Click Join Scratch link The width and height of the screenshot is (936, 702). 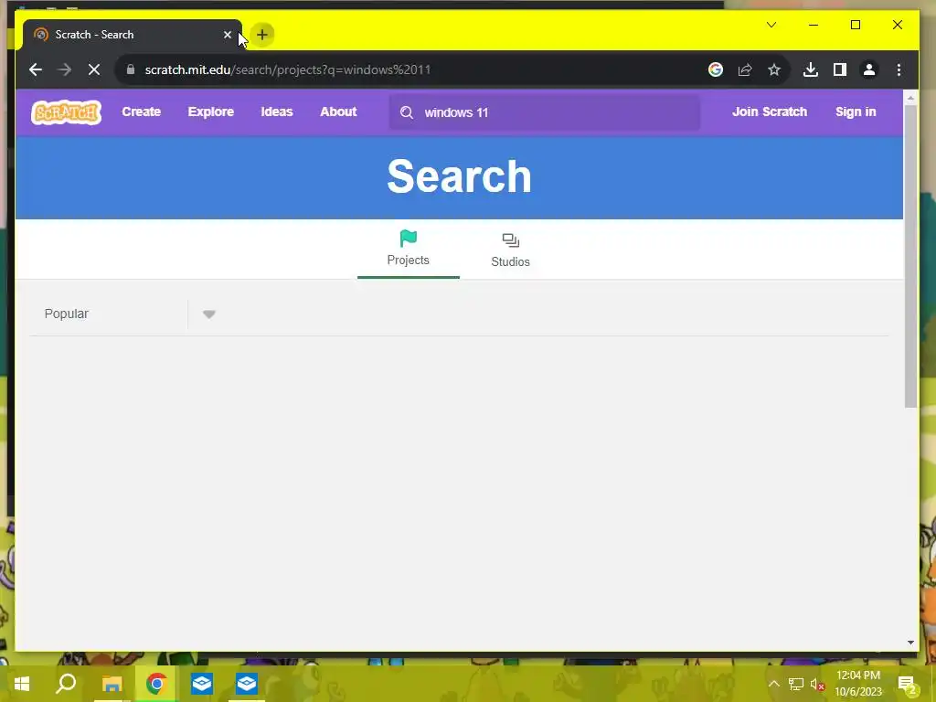(770, 112)
